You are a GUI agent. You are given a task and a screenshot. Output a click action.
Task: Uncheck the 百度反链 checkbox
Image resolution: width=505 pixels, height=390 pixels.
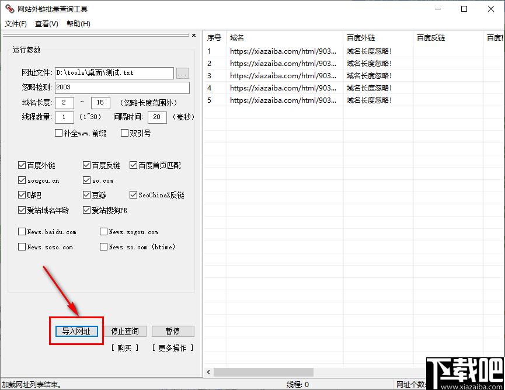coord(86,165)
